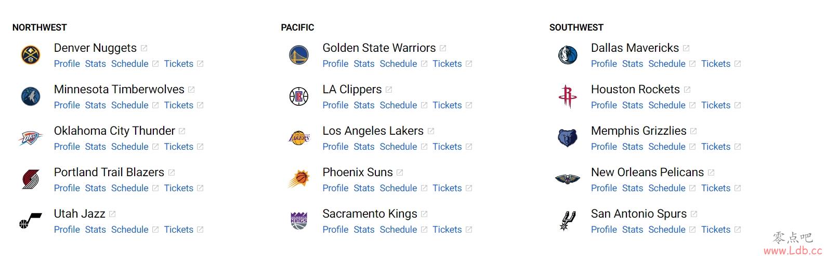Open the Minnesota Timberwolves team page link
The image size is (827, 256).
(119, 89)
